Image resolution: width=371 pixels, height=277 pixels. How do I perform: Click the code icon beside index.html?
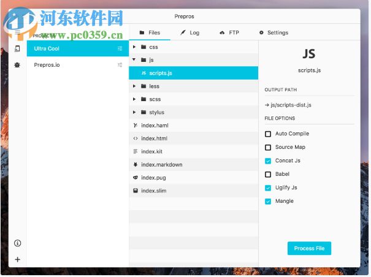tap(136, 138)
